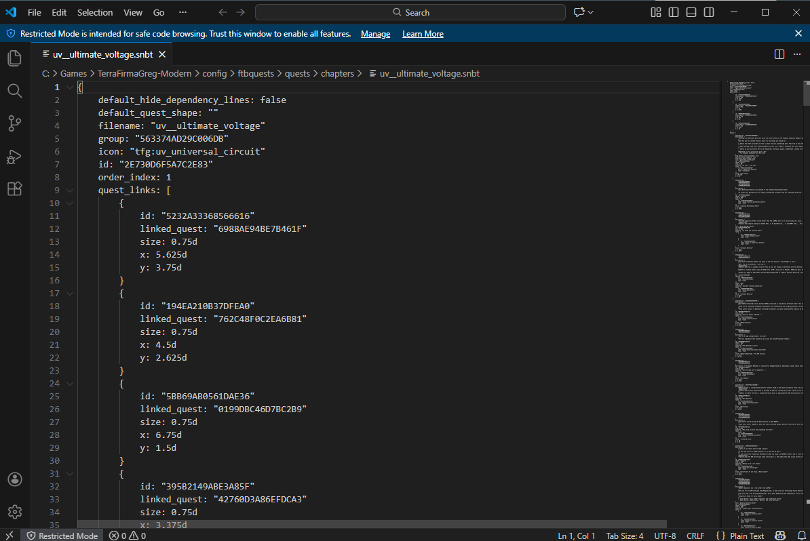810x541 pixels.
Task: Open the Extensions view
Action: 14,189
